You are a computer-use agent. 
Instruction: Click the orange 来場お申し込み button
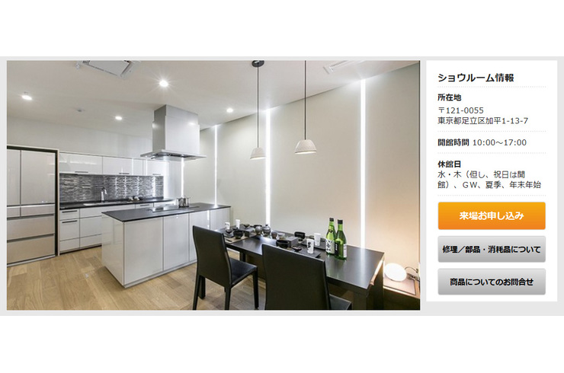(492, 215)
